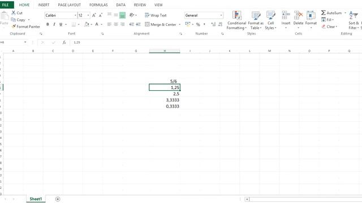Toggle Bottom Align
This screenshot has height=203, width=362.
pos(122,15)
